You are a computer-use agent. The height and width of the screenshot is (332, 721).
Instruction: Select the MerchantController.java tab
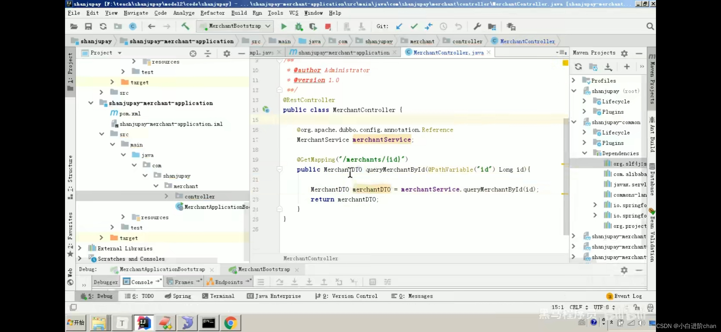coord(448,52)
